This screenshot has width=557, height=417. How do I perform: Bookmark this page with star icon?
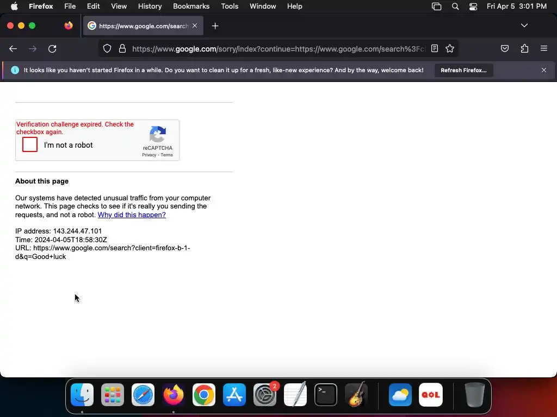(450, 48)
